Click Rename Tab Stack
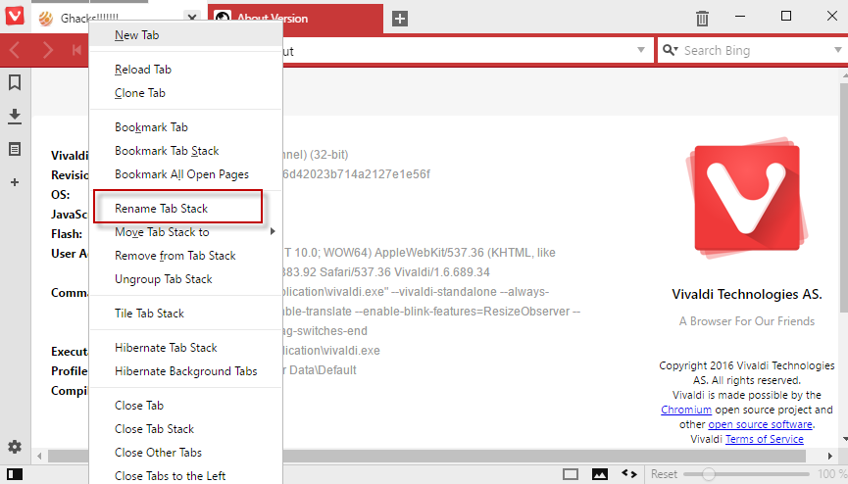The image size is (848, 484). [185, 209]
